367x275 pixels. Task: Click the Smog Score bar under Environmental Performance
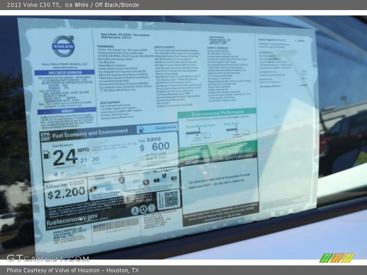[x=232, y=130]
